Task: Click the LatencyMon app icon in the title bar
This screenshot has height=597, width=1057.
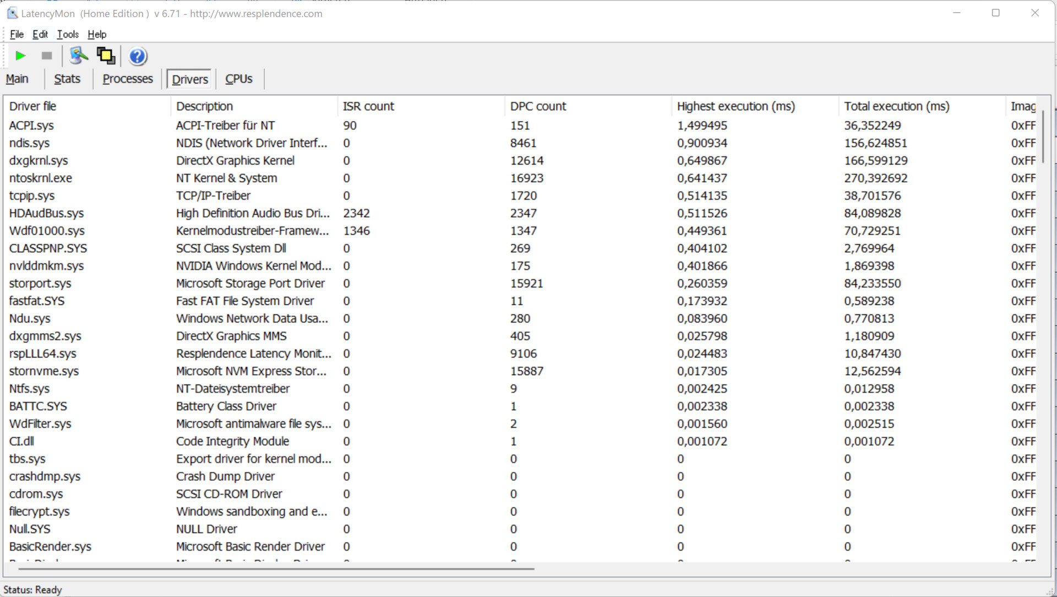Action: [12, 13]
